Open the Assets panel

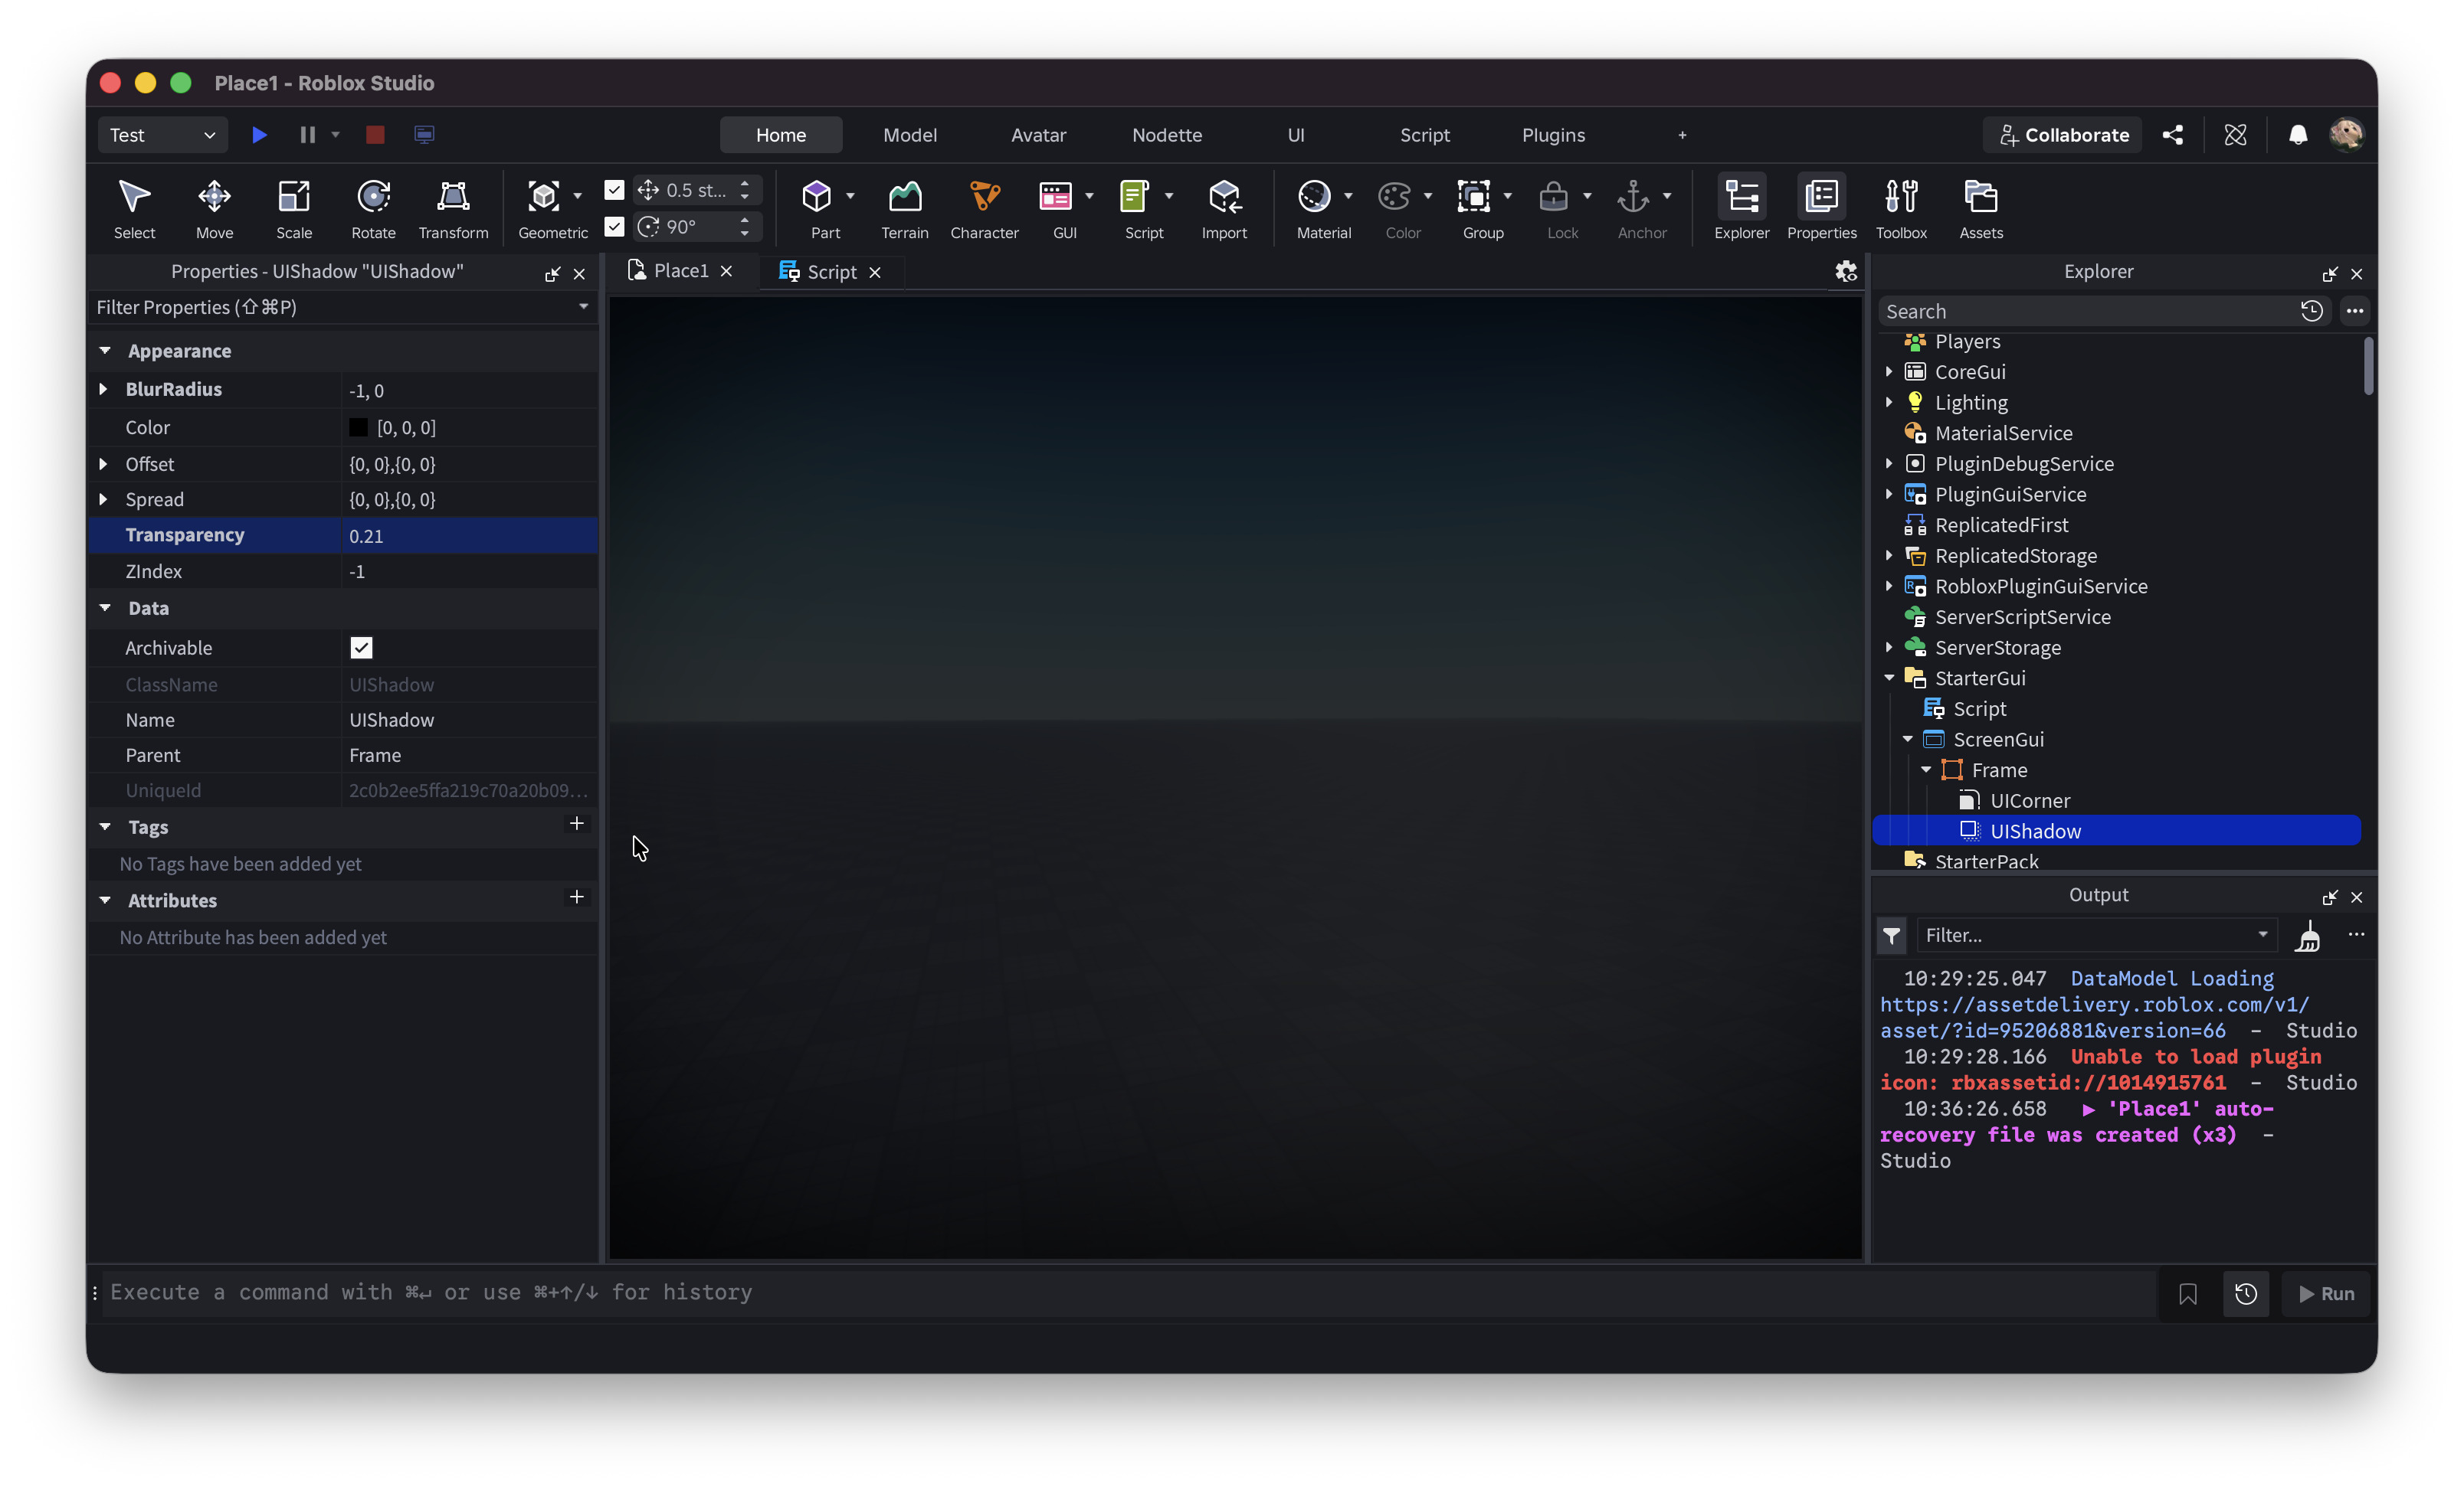point(1980,209)
